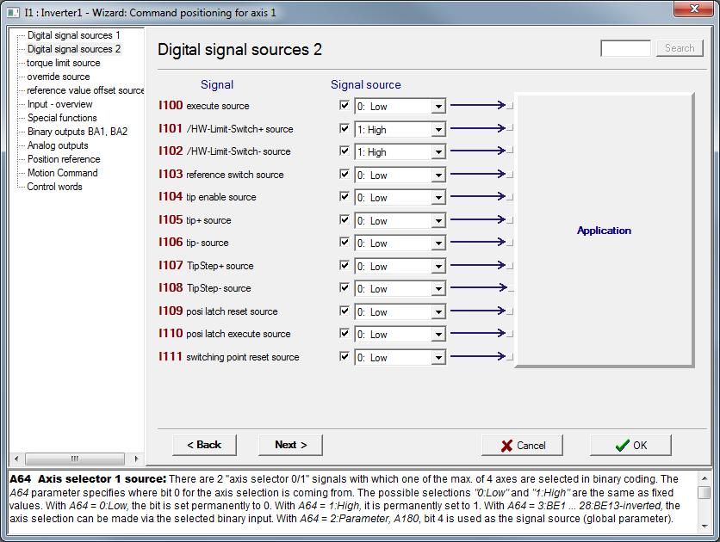Toggle the I103 reference switch source checkbox
The width and height of the screenshot is (720, 542).
tap(344, 175)
